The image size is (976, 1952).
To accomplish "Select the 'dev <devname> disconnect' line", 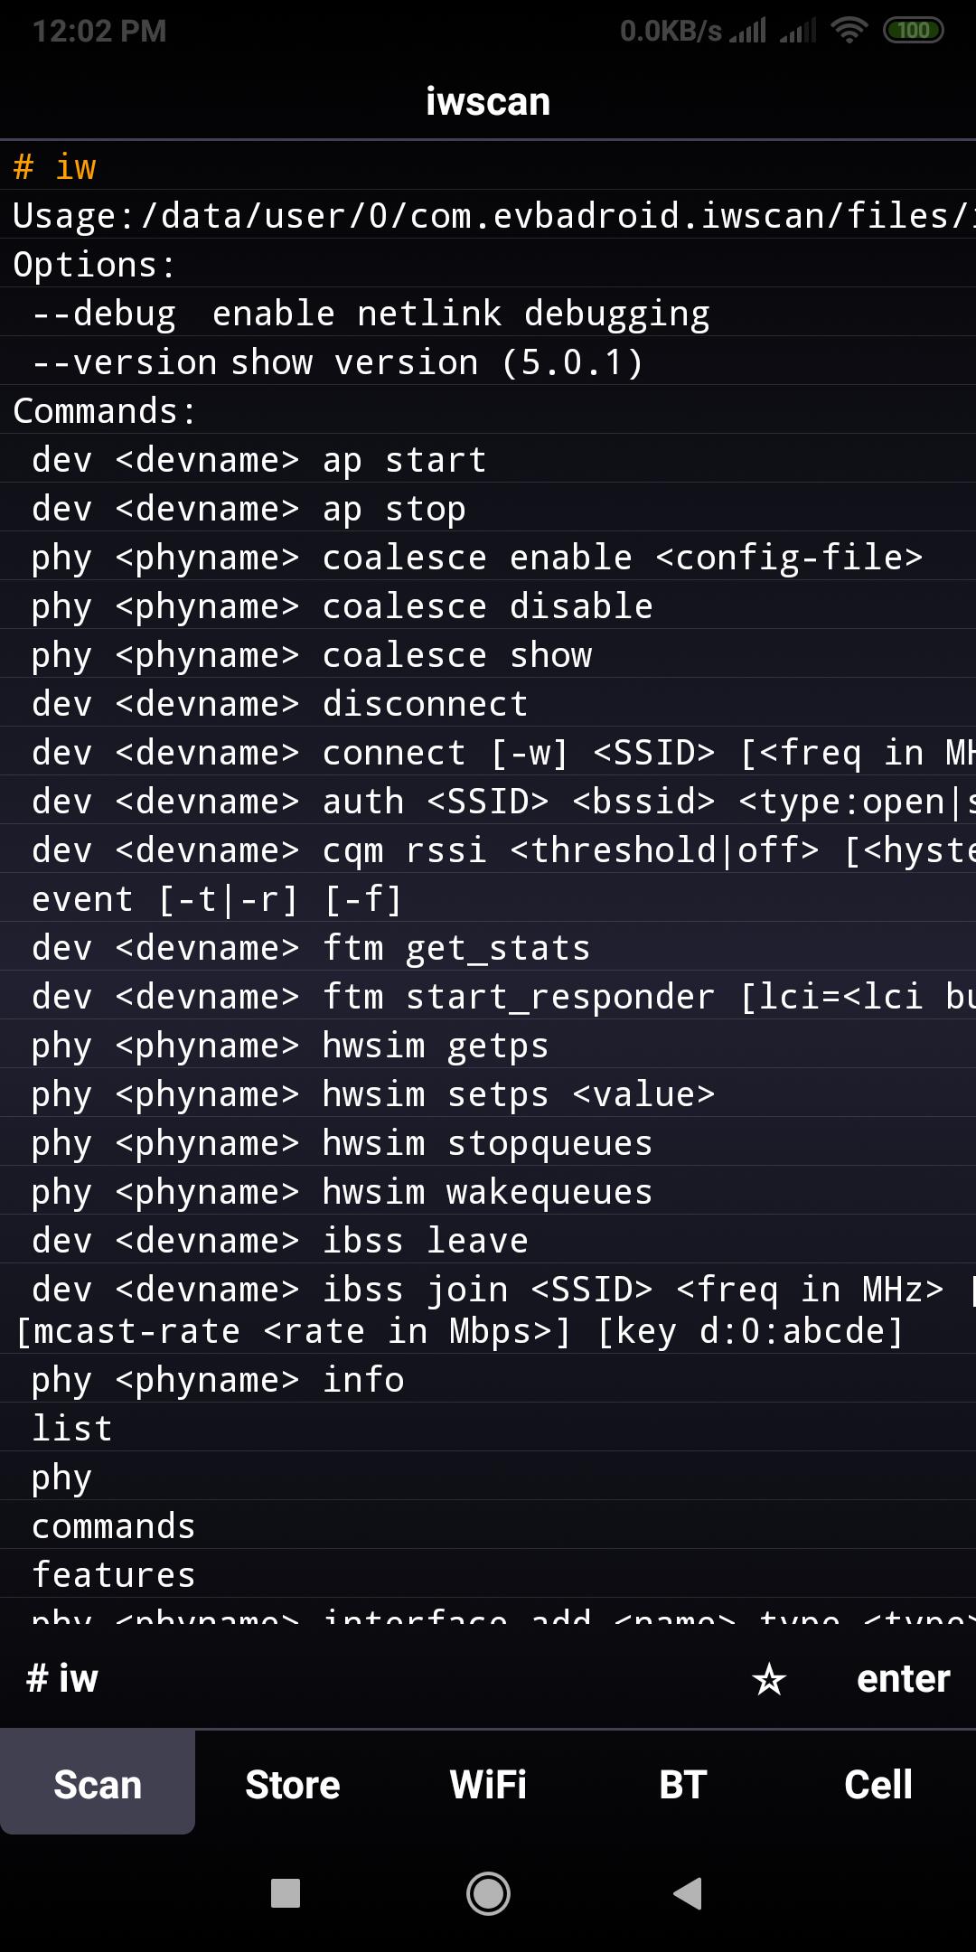I will coord(280,703).
